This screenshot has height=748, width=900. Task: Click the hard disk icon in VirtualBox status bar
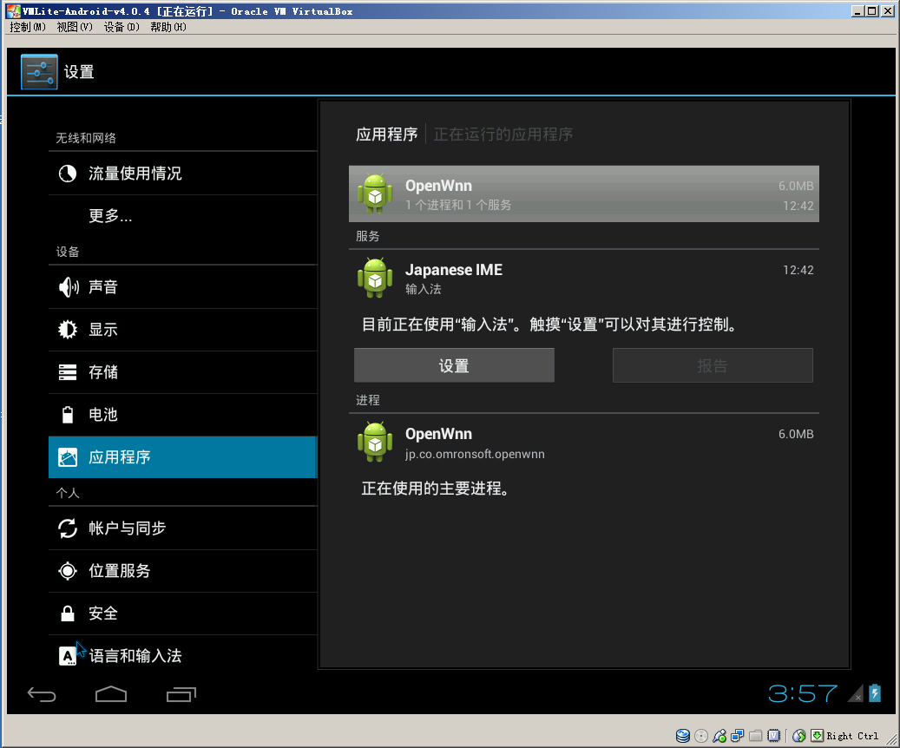coord(684,736)
